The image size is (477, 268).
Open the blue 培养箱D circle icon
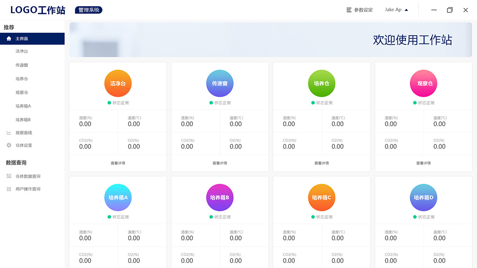(424, 198)
